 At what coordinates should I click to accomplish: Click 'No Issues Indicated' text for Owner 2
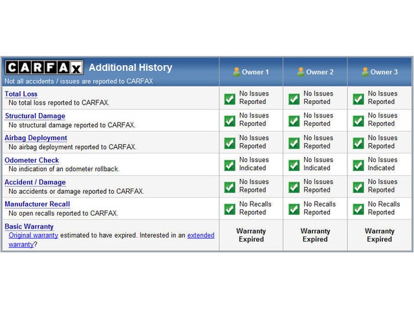coord(318,164)
